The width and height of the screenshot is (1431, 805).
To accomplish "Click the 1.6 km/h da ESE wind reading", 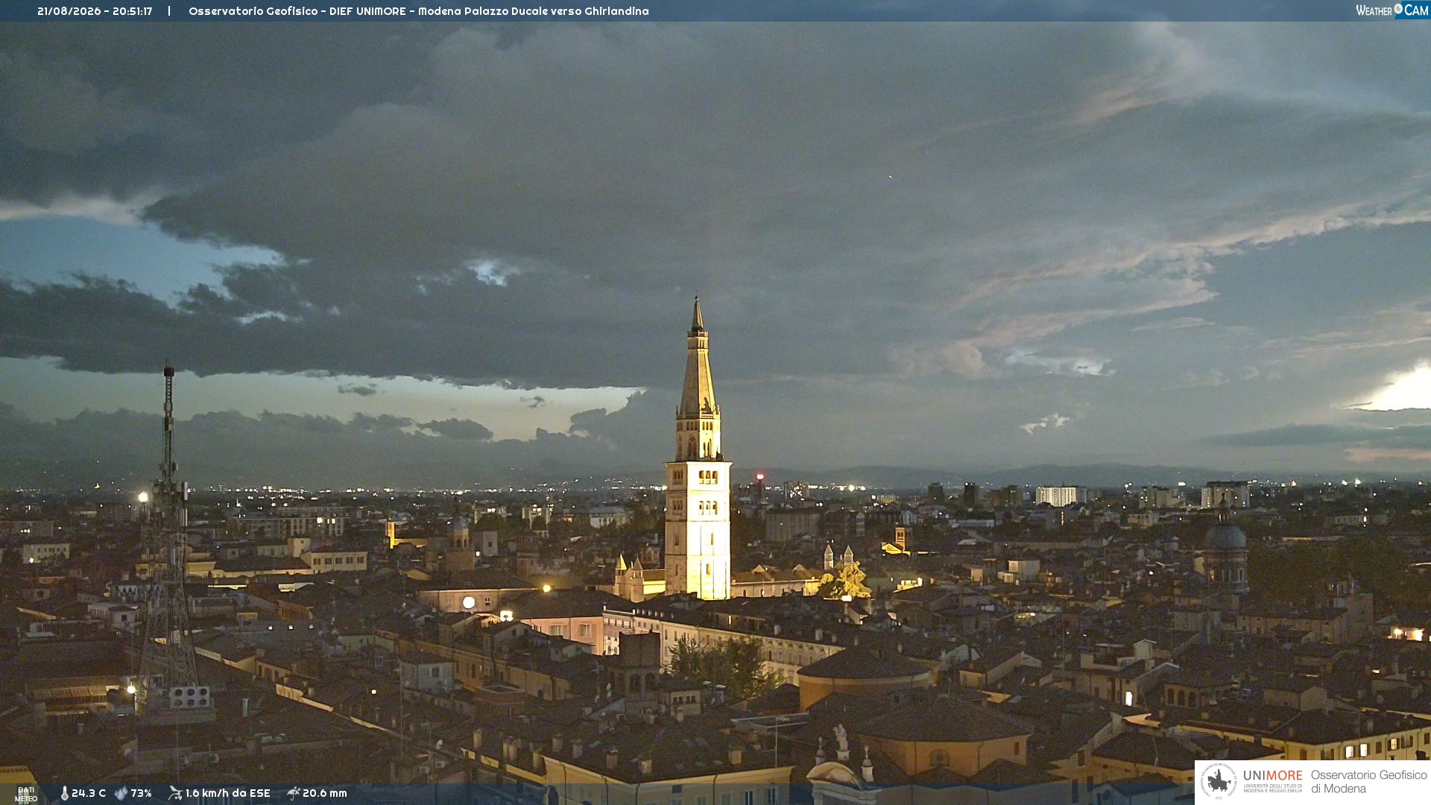I will 227,793.
